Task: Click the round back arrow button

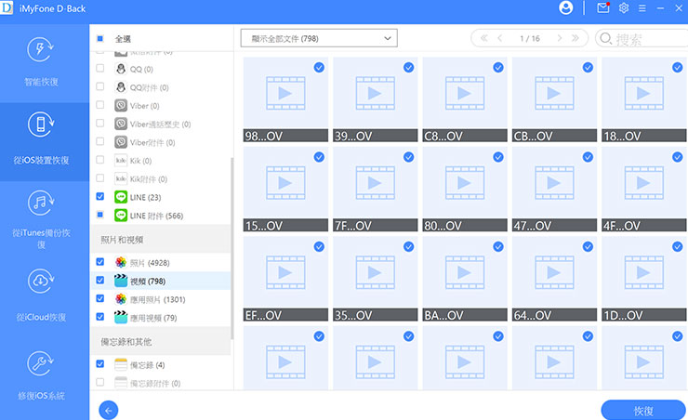Action: click(109, 411)
